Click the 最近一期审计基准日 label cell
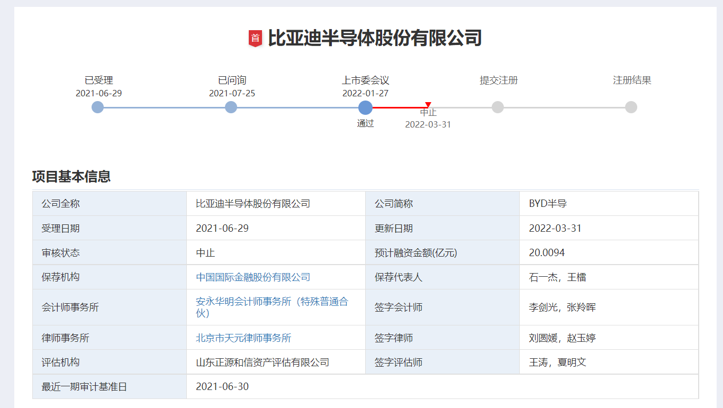This screenshot has height=408, width=723. (110, 386)
